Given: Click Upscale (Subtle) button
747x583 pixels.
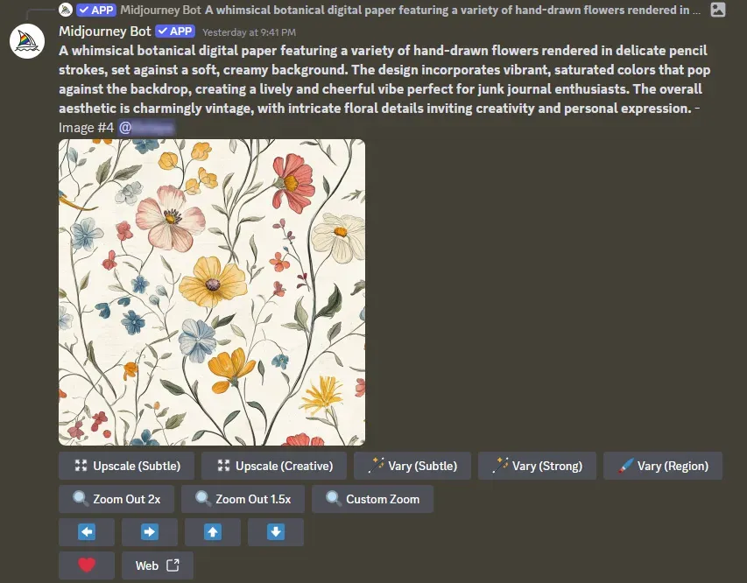Looking at the screenshot, I should 126,466.
